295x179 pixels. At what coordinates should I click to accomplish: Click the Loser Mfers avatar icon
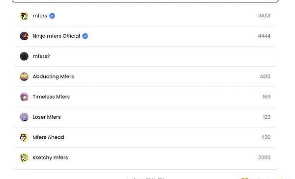click(24, 117)
